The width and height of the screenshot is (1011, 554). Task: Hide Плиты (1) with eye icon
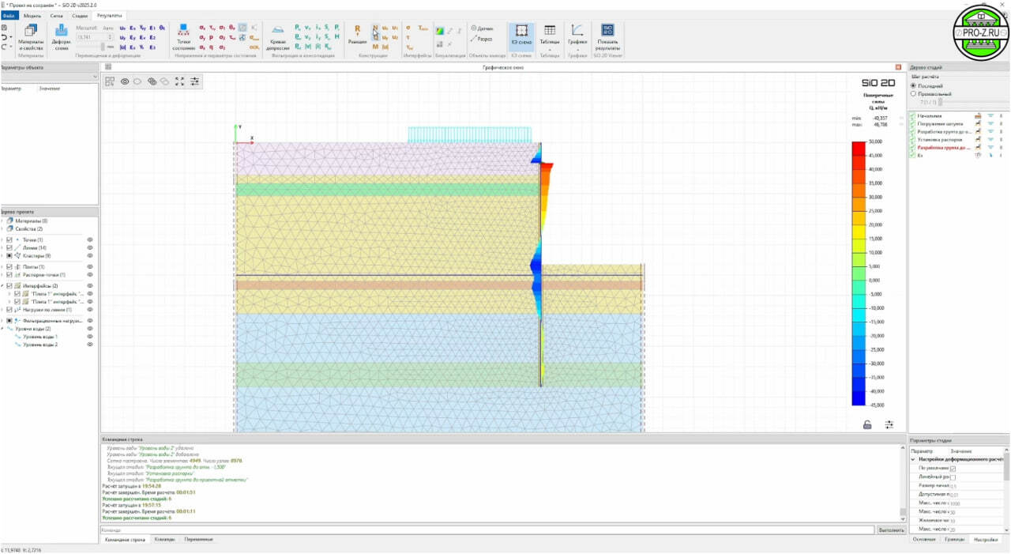(90, 266)
